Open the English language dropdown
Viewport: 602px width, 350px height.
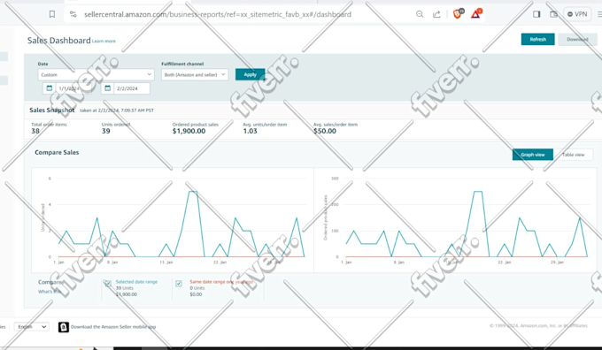[32, 327]
